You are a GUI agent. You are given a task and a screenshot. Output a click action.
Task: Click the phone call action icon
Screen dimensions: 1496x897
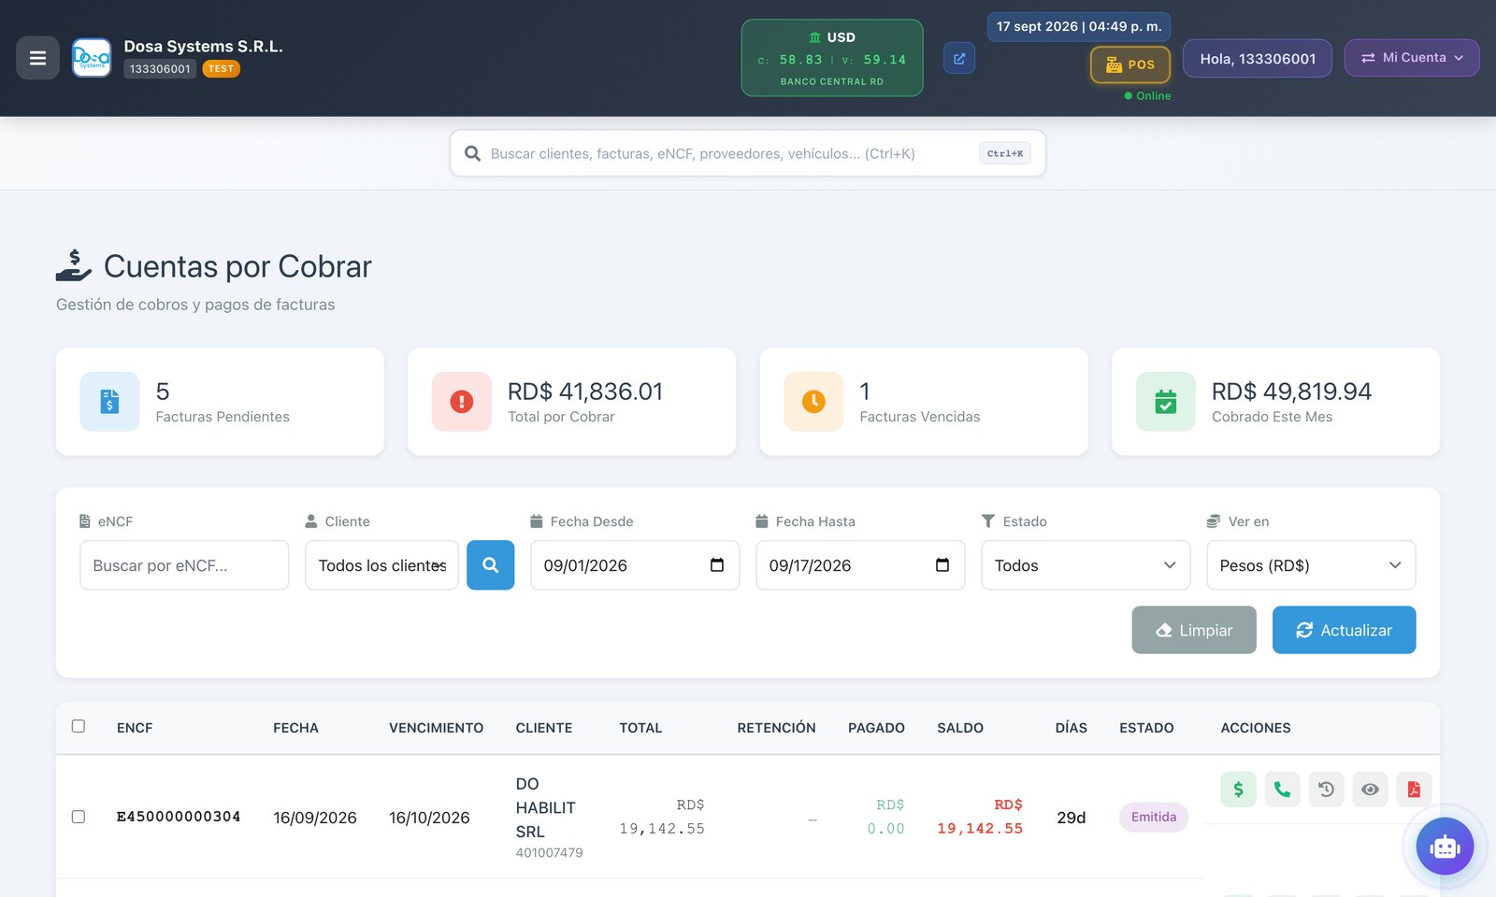1282,790
